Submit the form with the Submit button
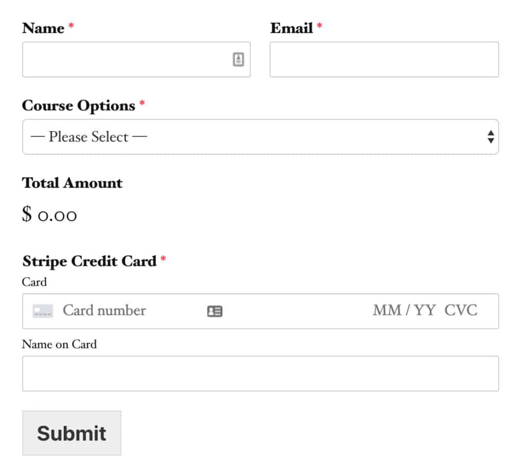 [72, 433]
